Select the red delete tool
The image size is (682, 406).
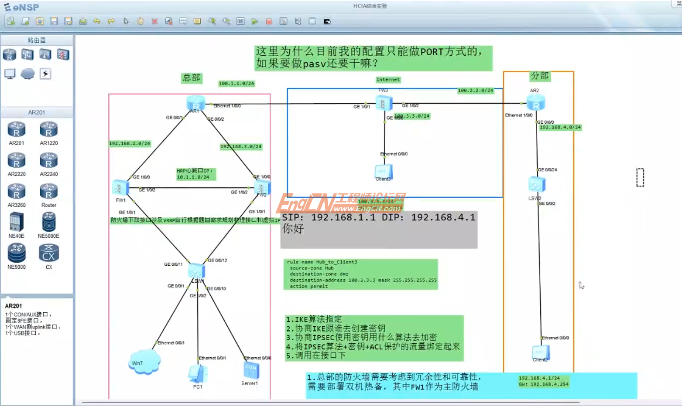(x=154, y=21)
